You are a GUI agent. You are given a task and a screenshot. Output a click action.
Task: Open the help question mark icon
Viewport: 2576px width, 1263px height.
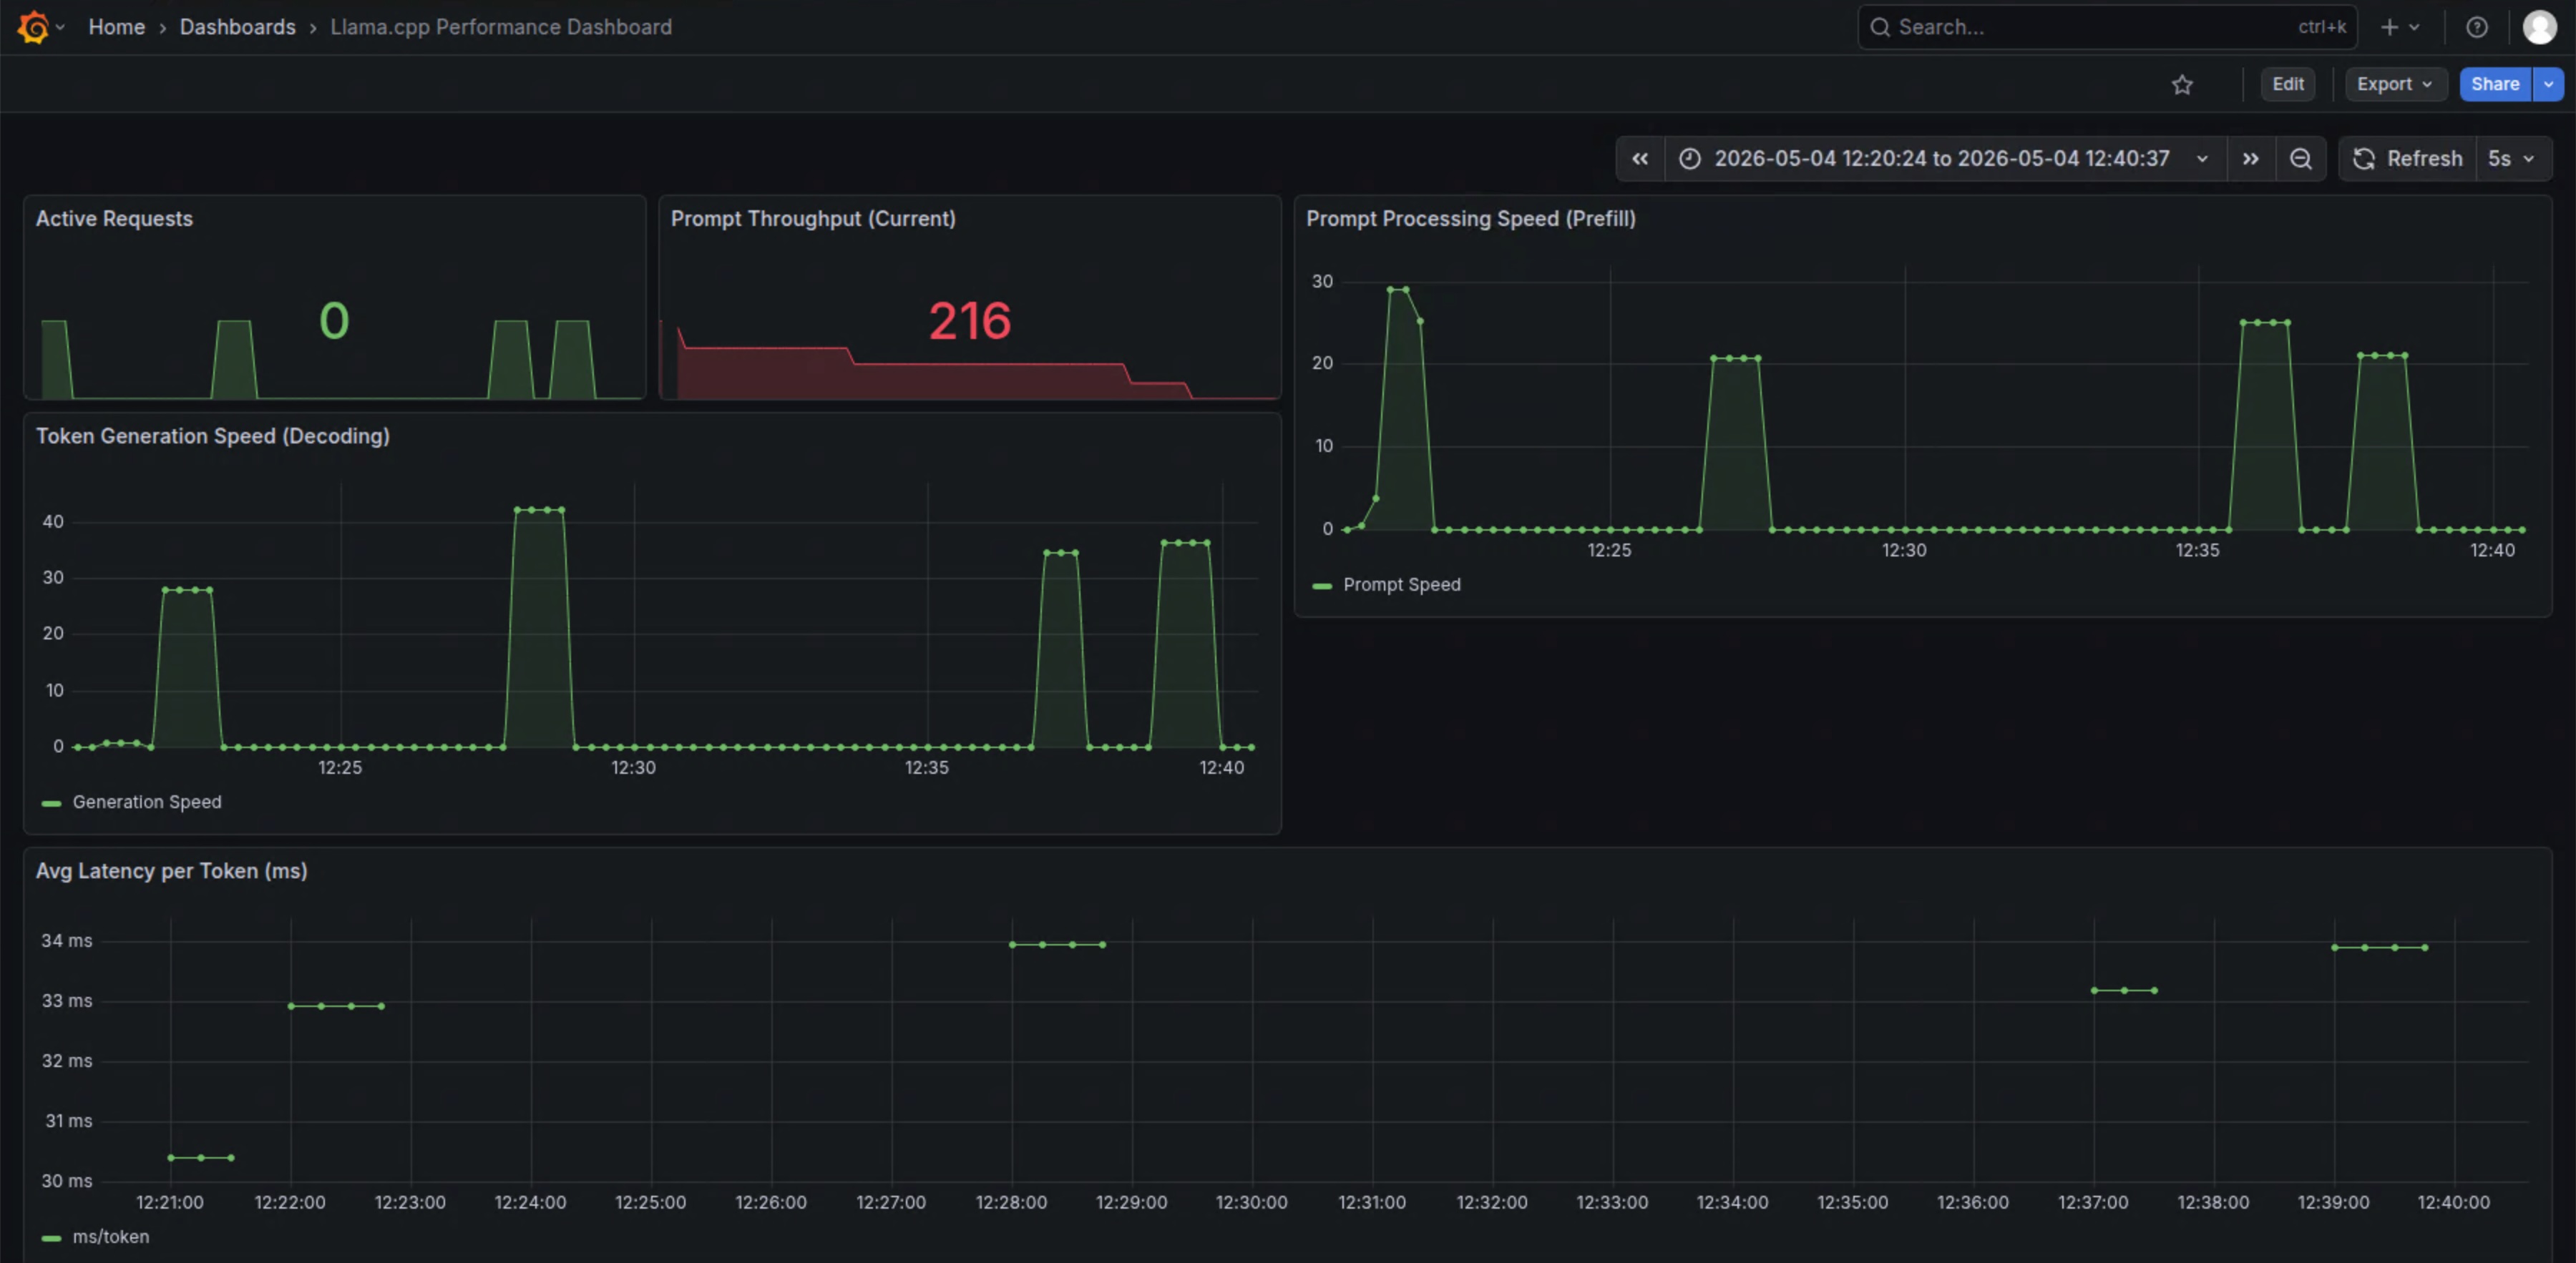coord(2476,27)
